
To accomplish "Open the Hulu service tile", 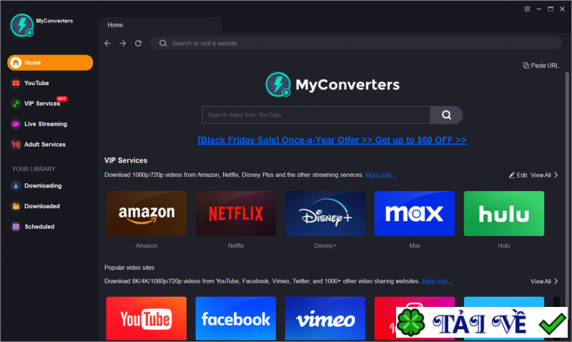I will point(504,213).
